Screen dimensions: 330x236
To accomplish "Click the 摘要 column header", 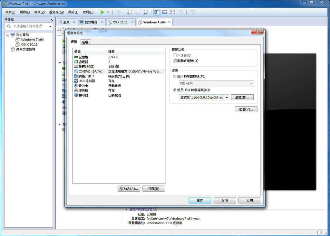I will [x=136, y=52].
